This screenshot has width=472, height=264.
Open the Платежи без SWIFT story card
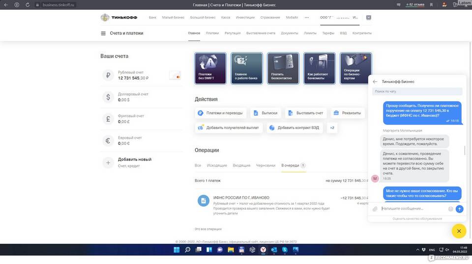click(210, 69)
